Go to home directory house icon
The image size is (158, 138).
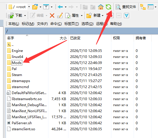101,7
